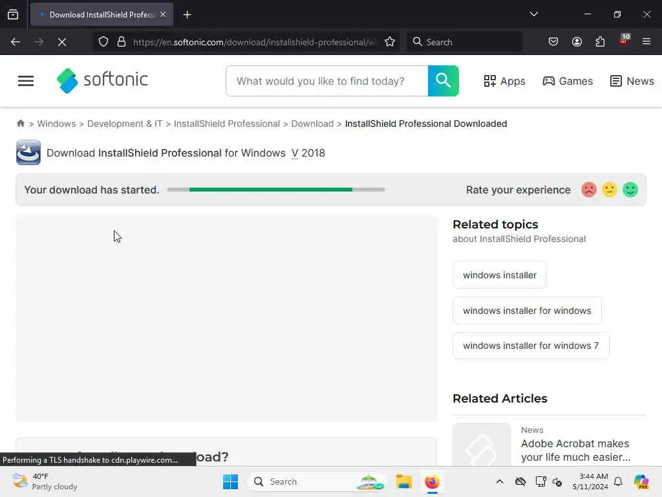Click the Firefox taskbar icon
Image resolution: width=662 pixels, height=497 pixels.
click(x=432, y=481)
